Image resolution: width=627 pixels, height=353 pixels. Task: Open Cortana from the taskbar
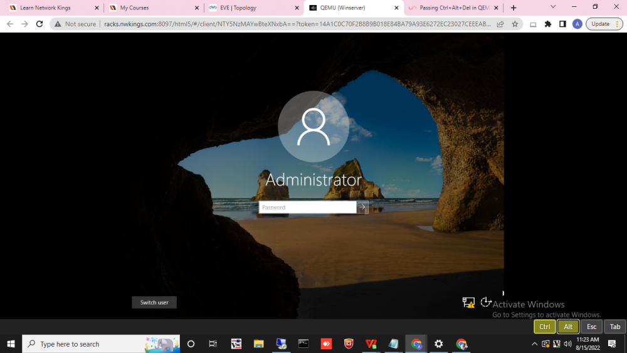click(191, 344)
